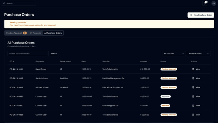218x123 pixels.
Task: Switch to the Pending Approval tab
Action: click(16, 33)
